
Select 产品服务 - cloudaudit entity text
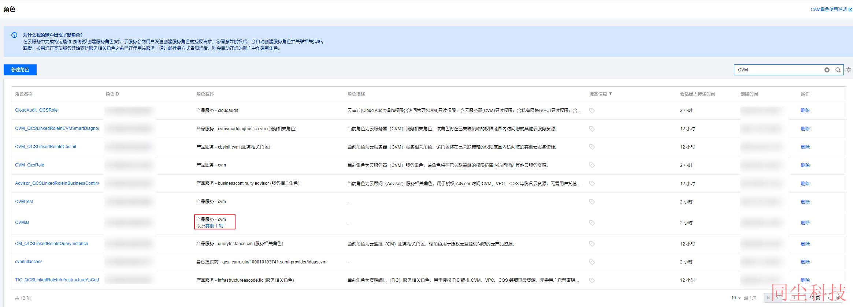click(217, 111)
